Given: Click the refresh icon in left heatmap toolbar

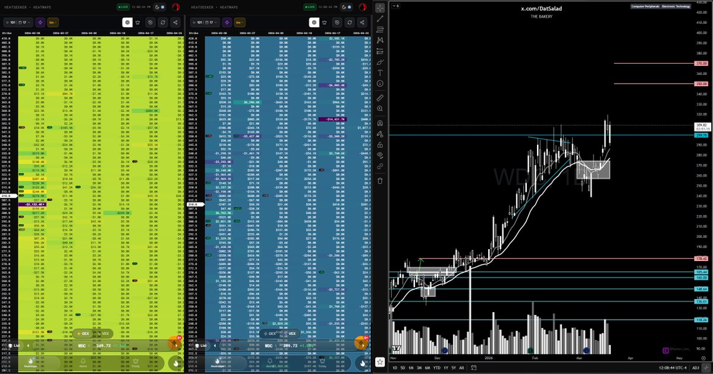Looking at the screenshot, I should pyautogui.click(x=163, y=22).
